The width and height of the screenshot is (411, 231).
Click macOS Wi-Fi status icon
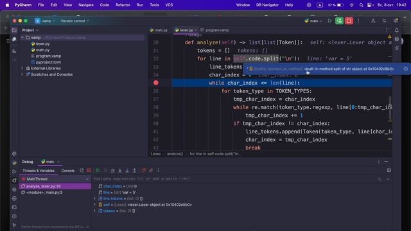352,5
